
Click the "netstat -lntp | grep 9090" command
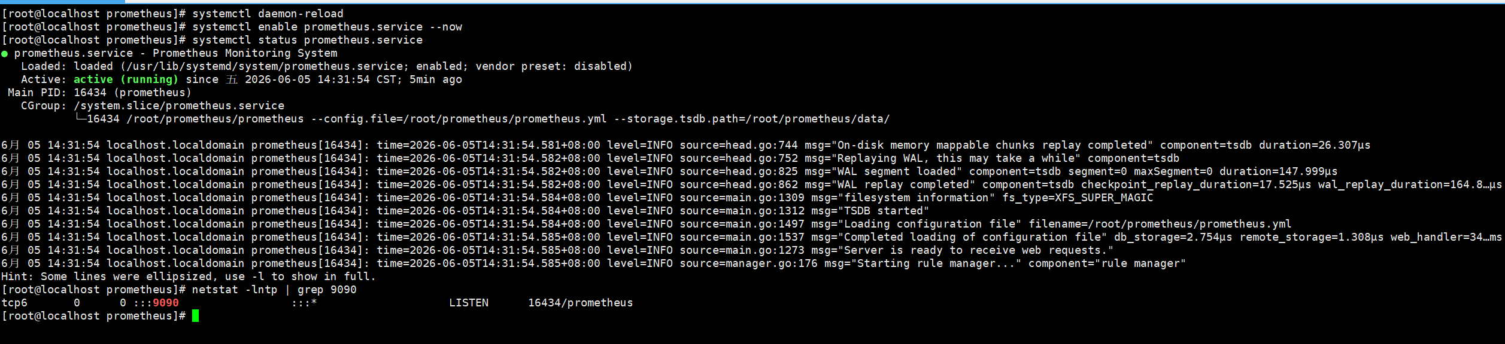[274, 290]
